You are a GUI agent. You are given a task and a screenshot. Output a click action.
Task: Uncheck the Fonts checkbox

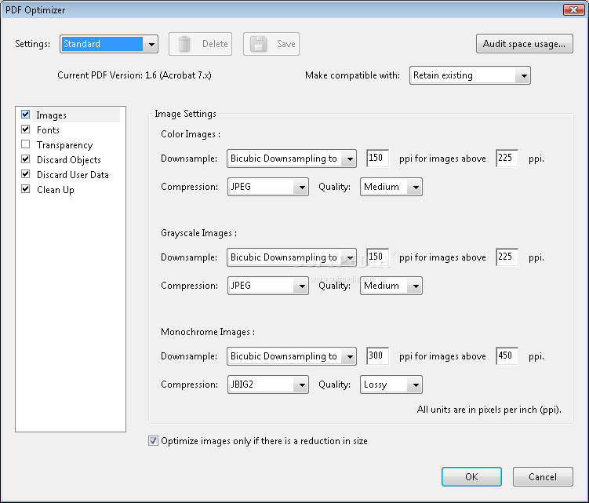[x=26, y=129]
